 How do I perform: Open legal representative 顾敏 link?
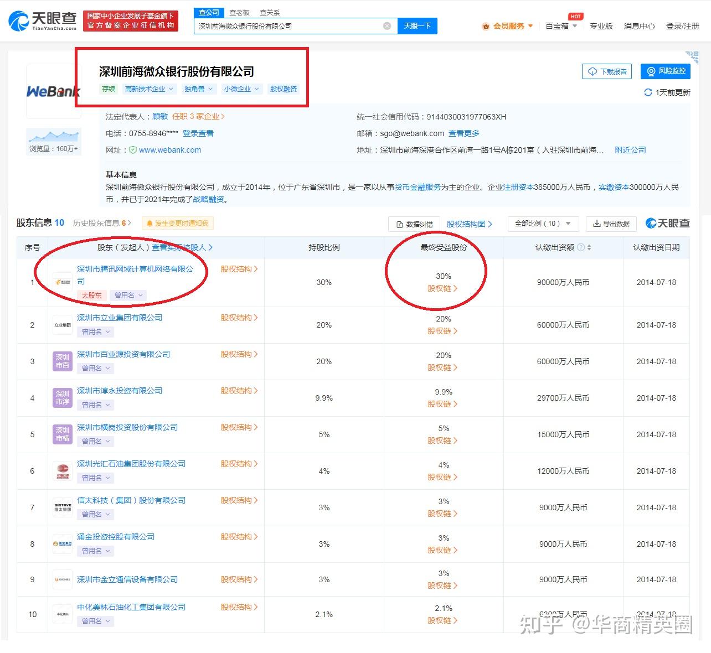click(x=160, y=116)
